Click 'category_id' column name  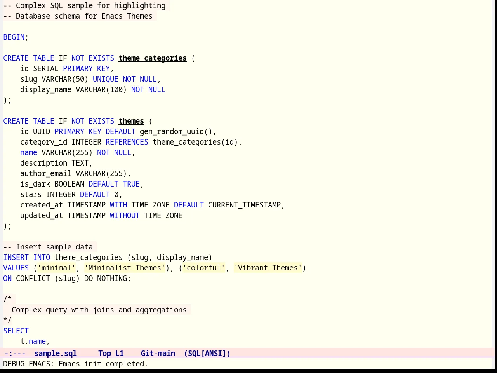click(44, 142)
